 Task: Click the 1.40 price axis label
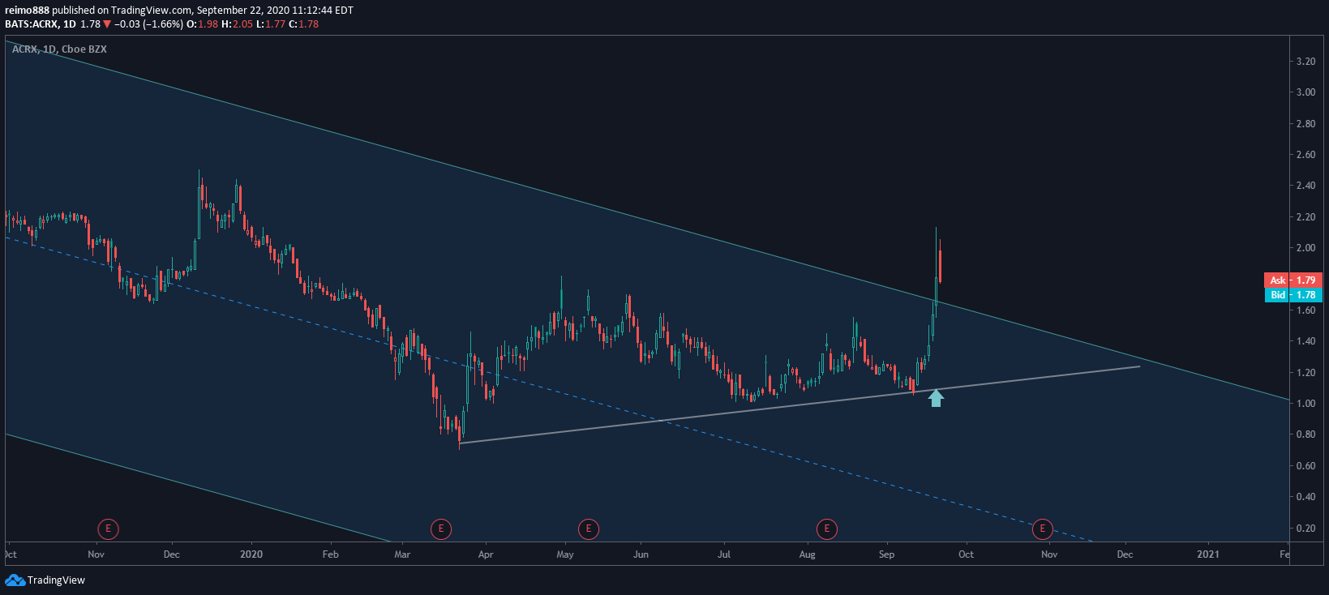[x=1305, y=341]
